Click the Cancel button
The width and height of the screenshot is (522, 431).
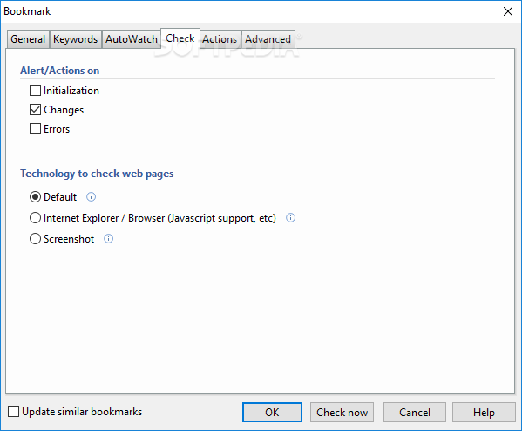415,413
